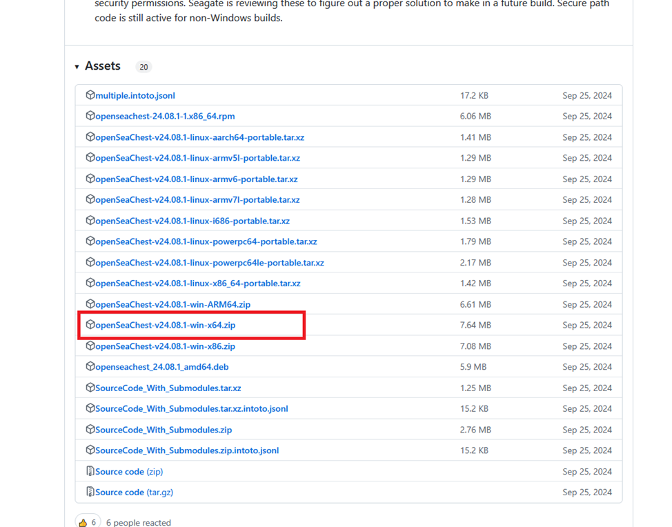Screen dimensions: 672x527
Task: Download openSeaChest-v24.08.1-win-x86.zip
Action: [165, 346]
